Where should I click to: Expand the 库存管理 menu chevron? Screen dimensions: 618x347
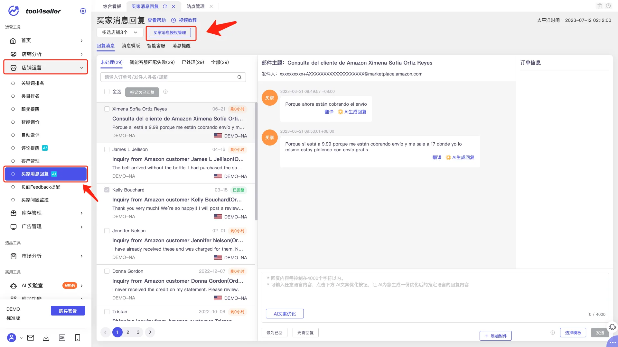click(x=81, y=213)
